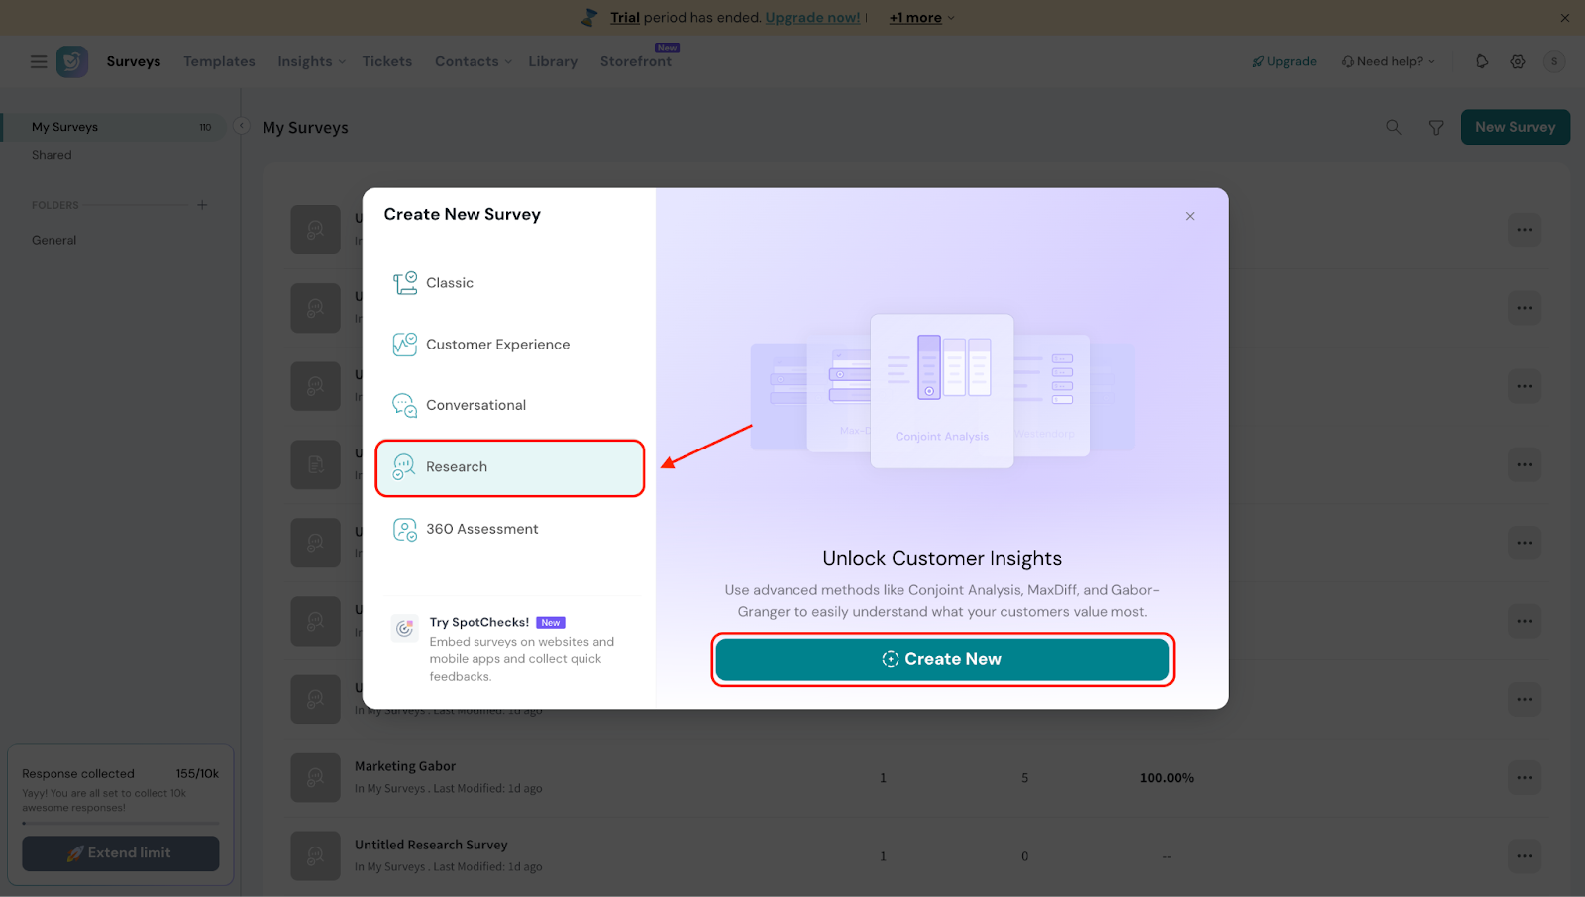
Task: Add a new folder with plus icon
Action: (202, 205)
